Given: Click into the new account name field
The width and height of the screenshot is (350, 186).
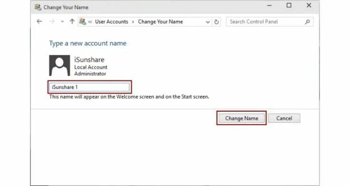Looking at the screenshot, I should [x=89, y=87].
